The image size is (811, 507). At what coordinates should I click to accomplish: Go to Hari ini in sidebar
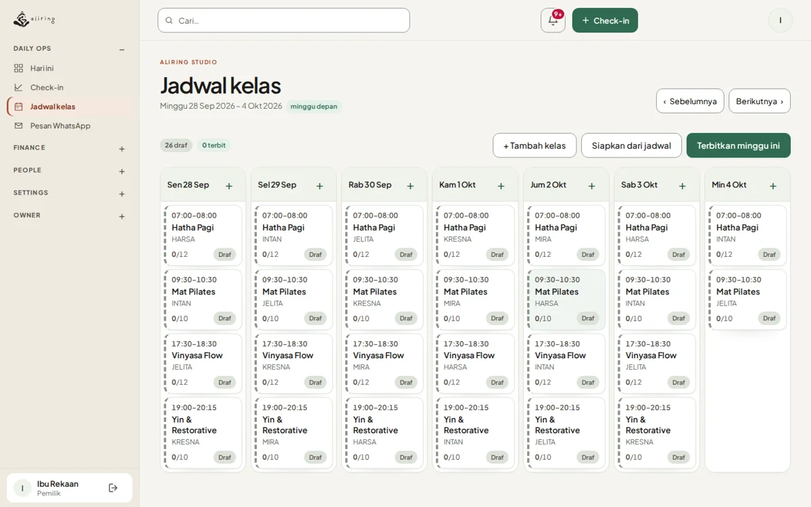coord(70,68)
